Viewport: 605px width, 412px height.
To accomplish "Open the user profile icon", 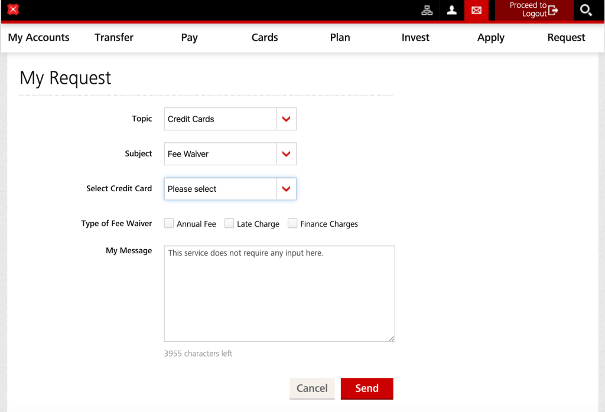I will coord(451,10).
